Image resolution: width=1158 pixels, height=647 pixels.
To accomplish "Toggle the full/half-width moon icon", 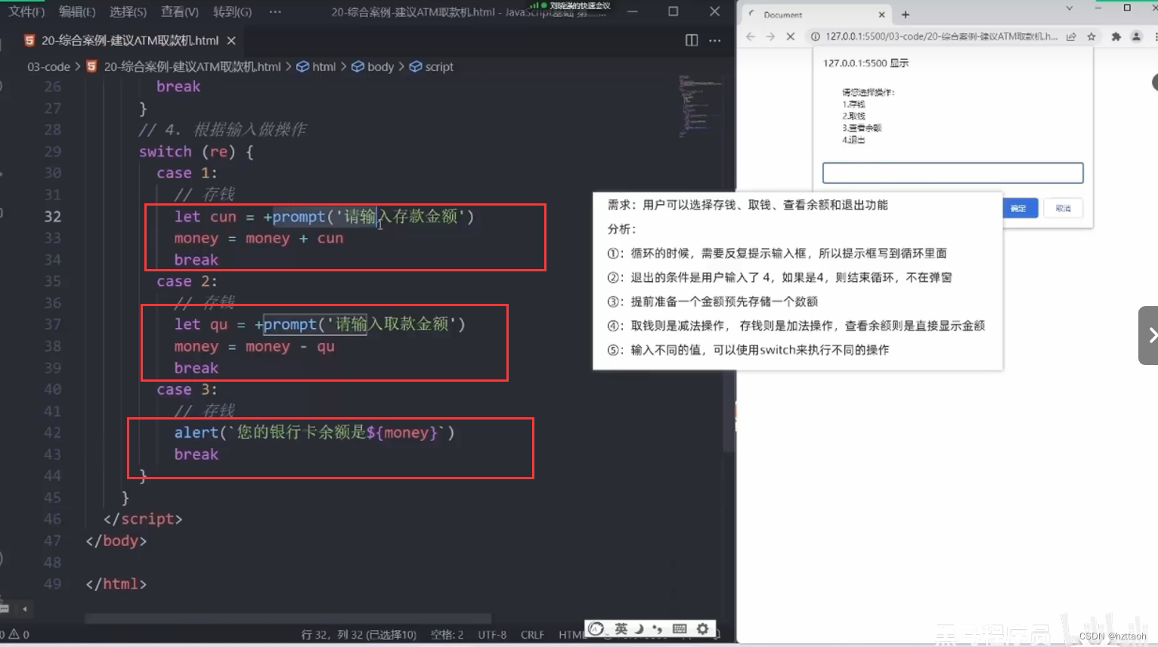I will coord(639,628).
